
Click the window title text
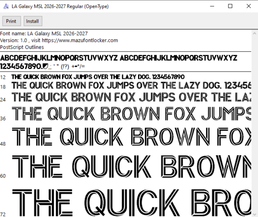[60, 6]
